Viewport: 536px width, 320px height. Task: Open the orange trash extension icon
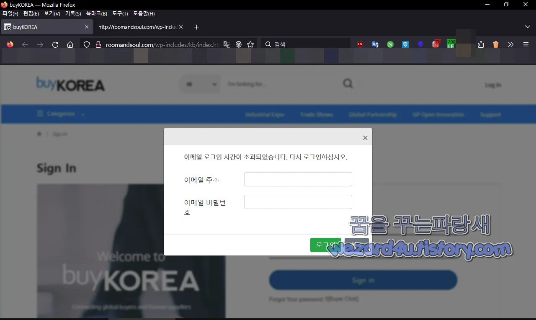tap(496, 44)
